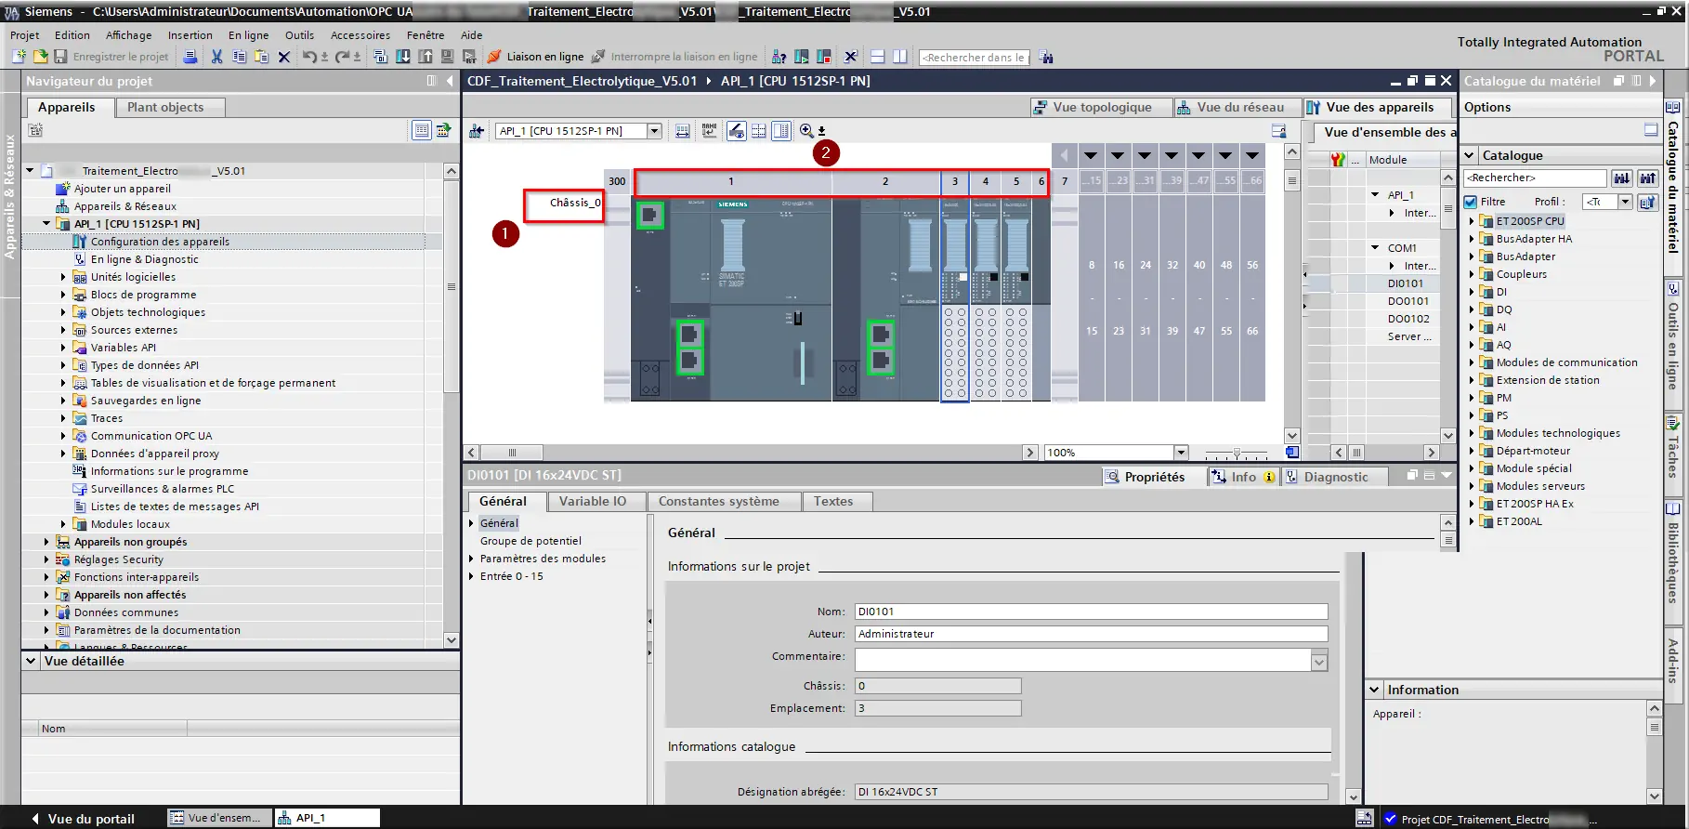Click the Interrompre la liaison en ligne button
The width and height of the screenshot is (1689, 829).
click(675, 57)
